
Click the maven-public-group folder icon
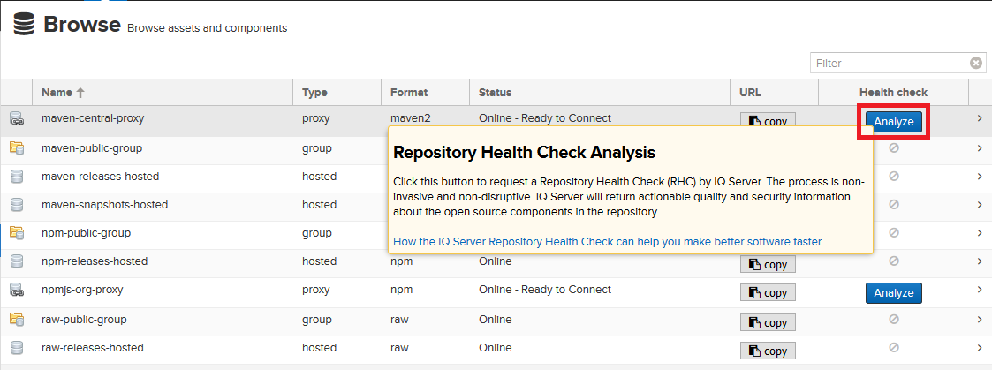[x=16, y=148]
